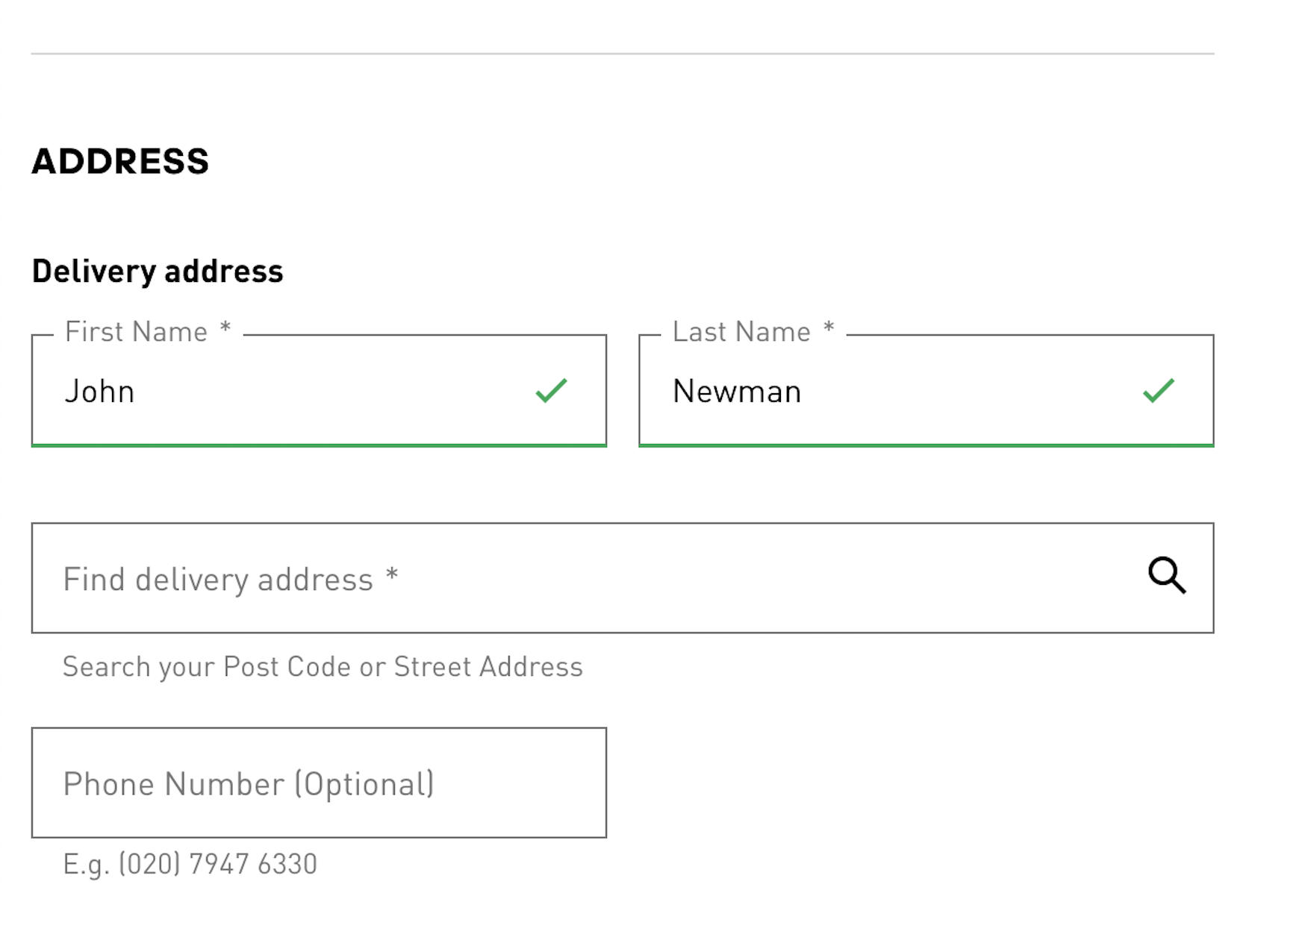
Task: Focus the First Name input field
Action: (299, 391)
